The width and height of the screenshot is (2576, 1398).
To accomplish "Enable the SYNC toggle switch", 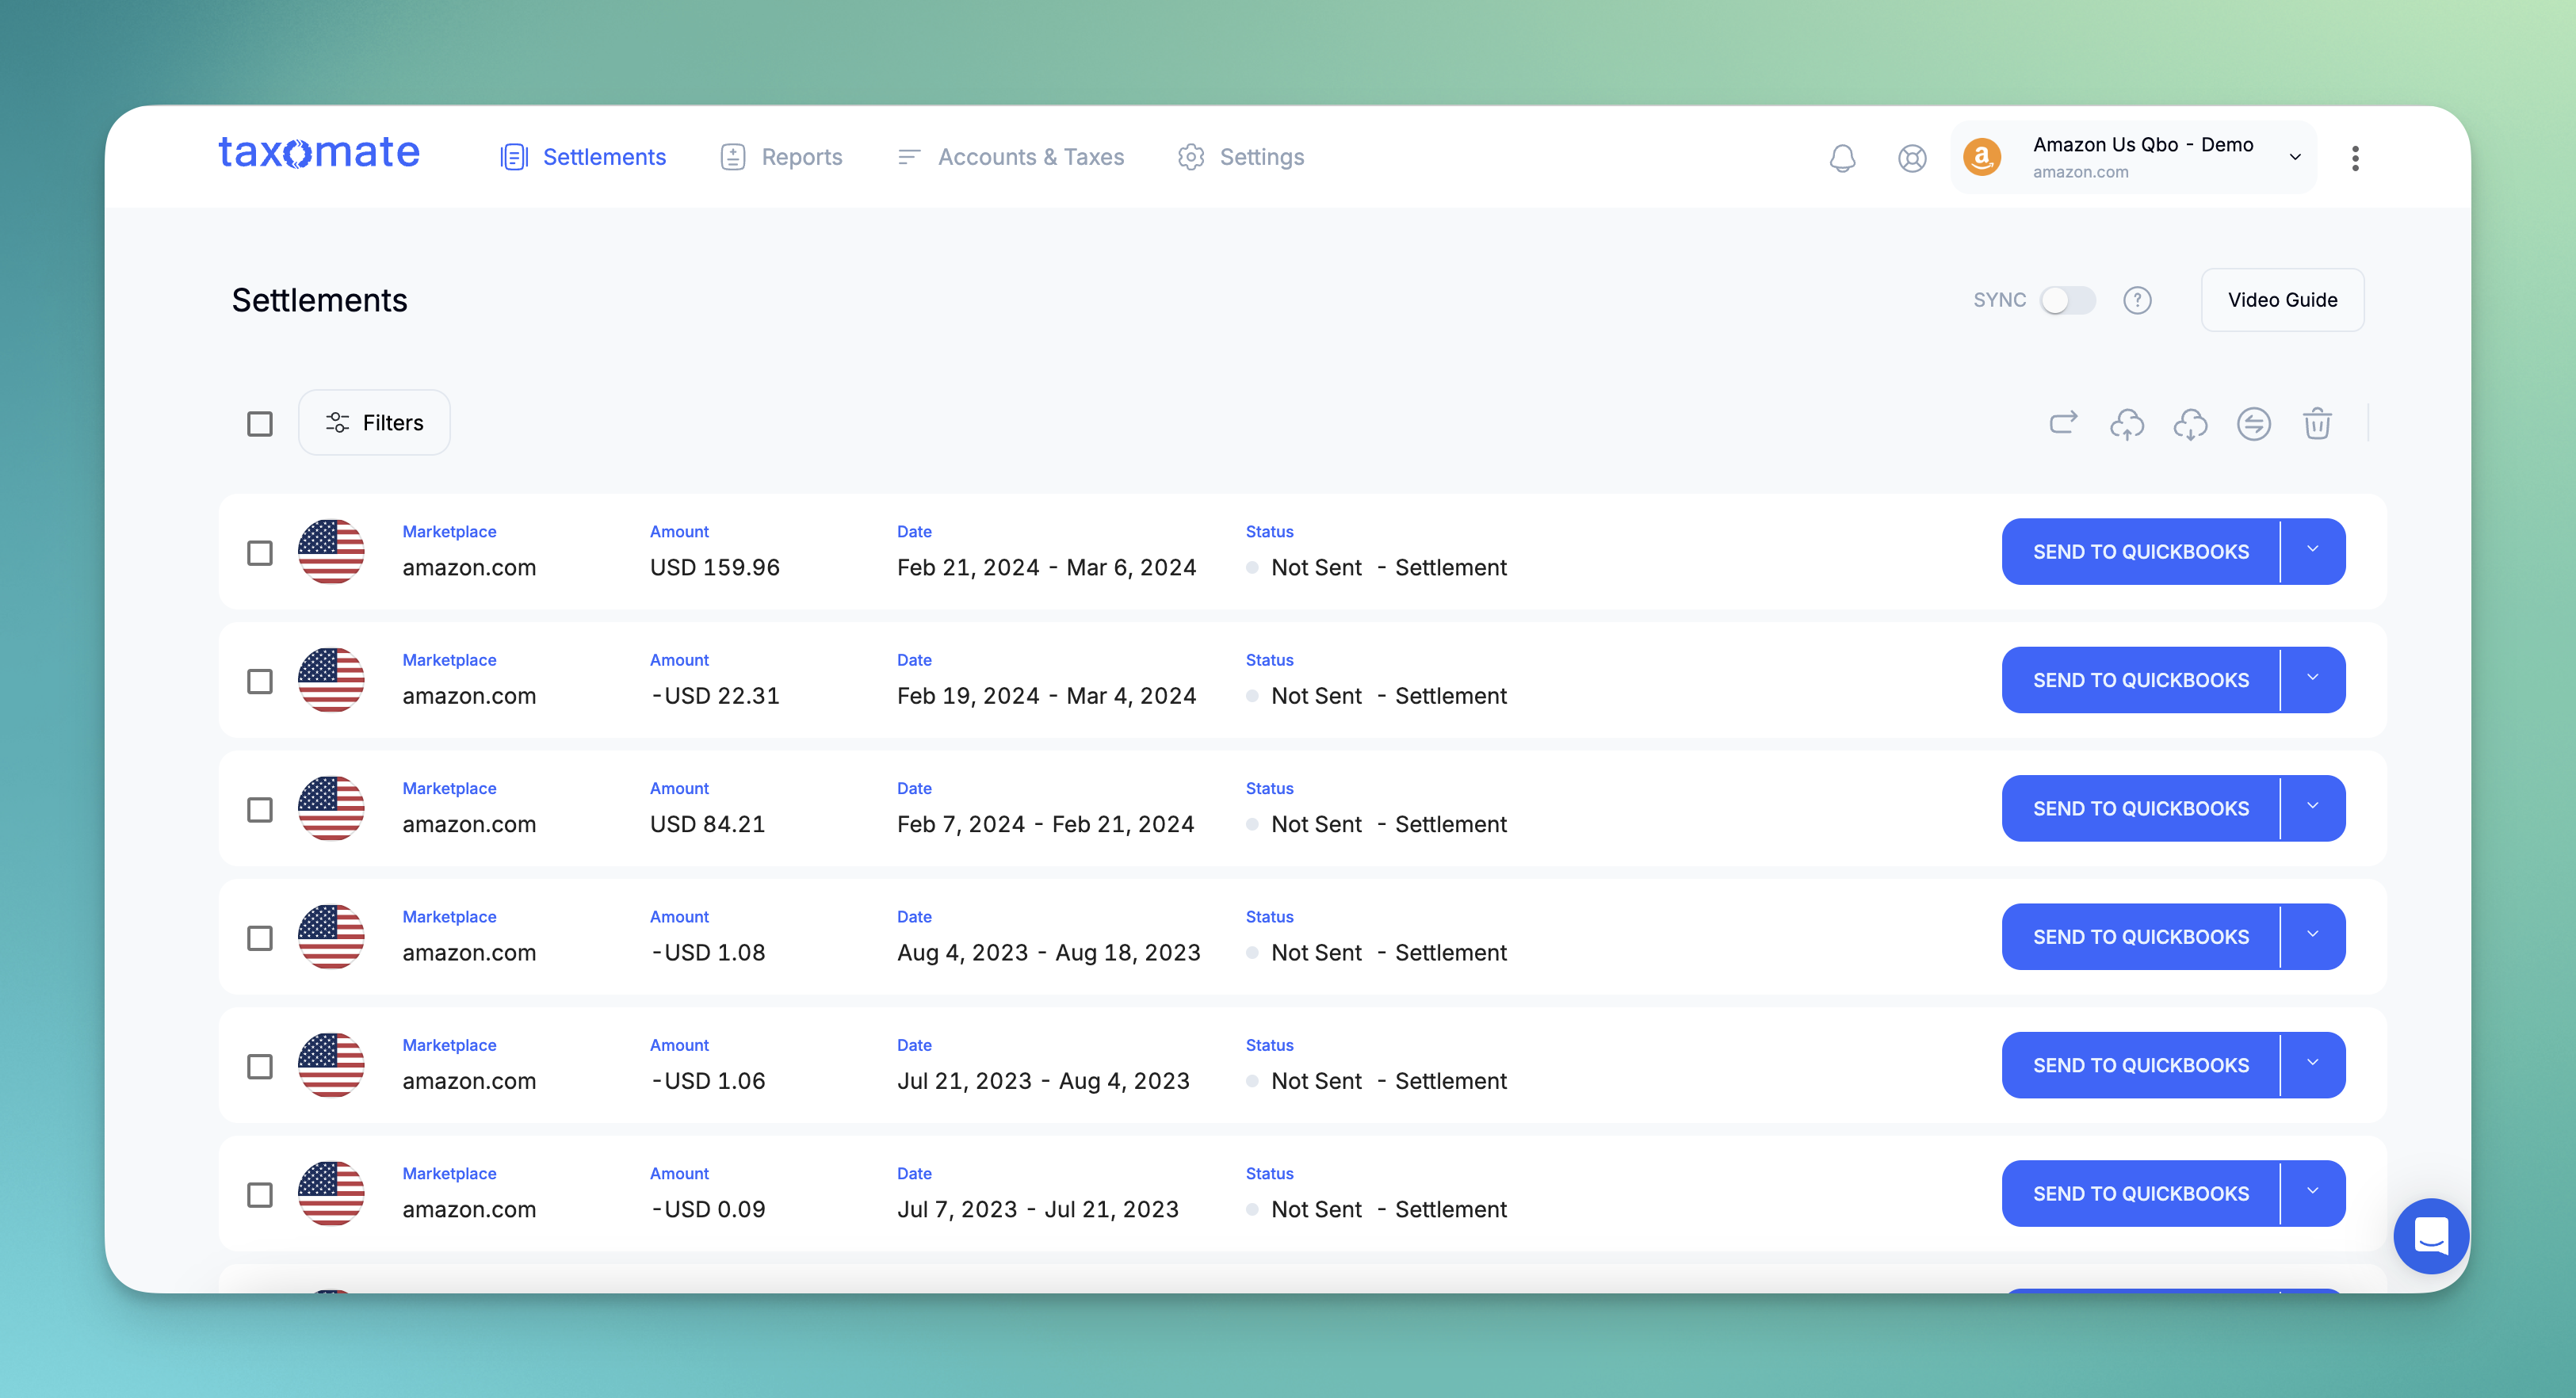I will tap(2068, 300).
